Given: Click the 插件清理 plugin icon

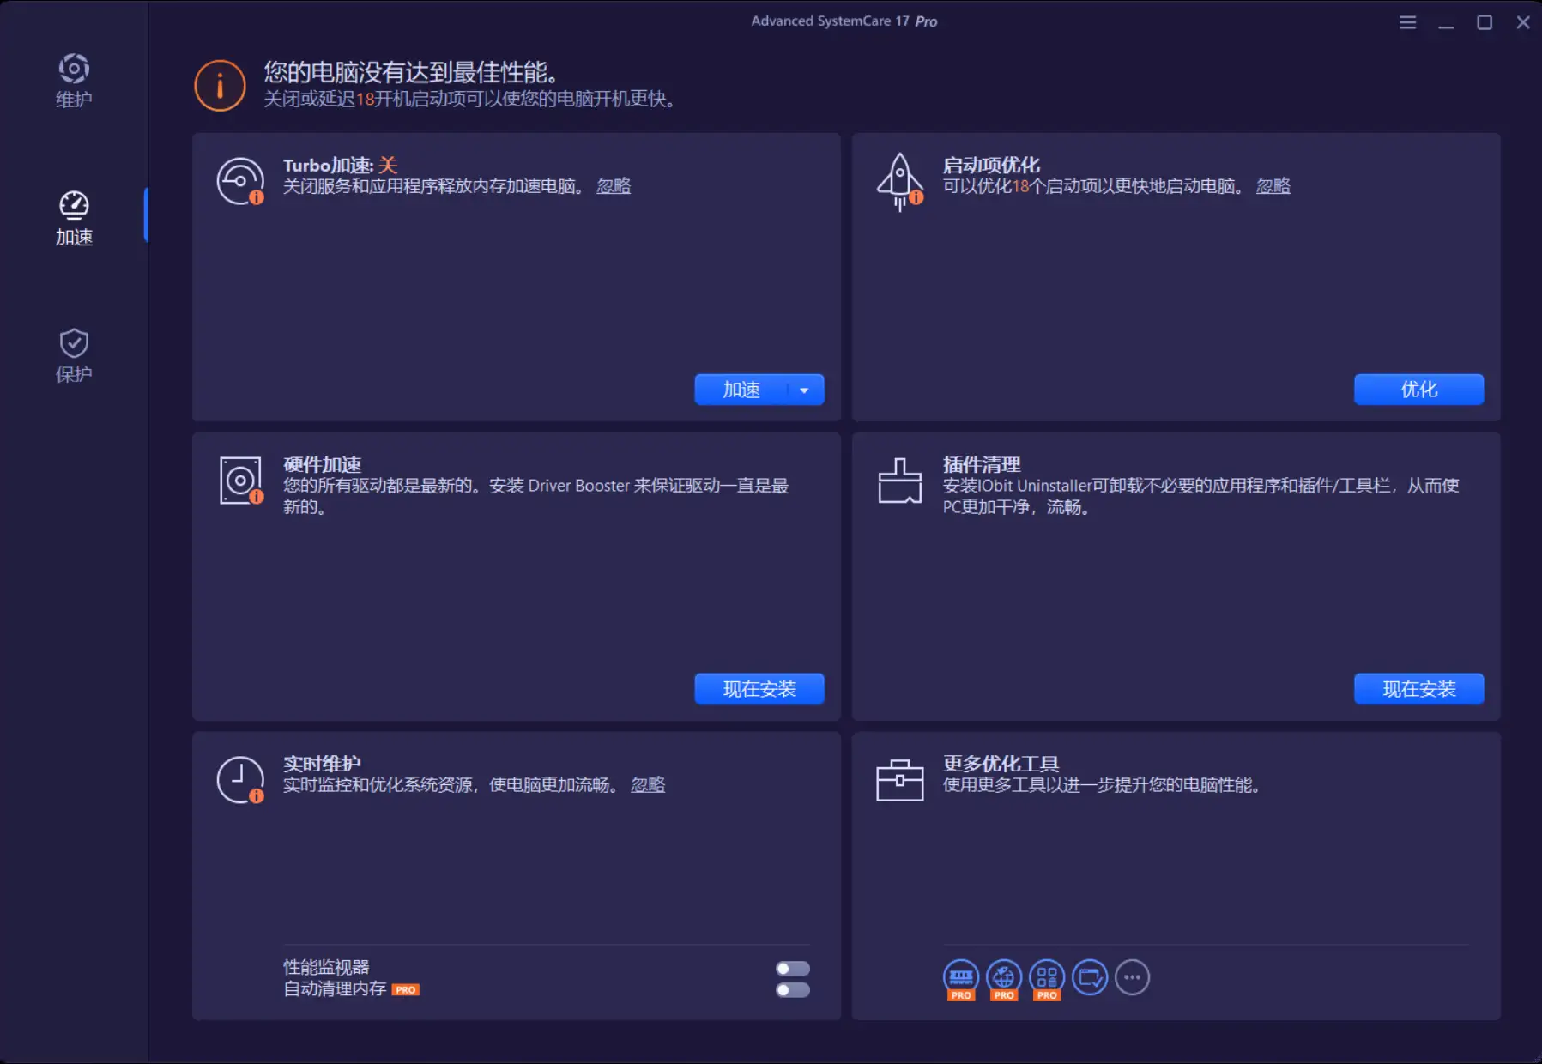Looking at the screenshot, I should [899, 481].
